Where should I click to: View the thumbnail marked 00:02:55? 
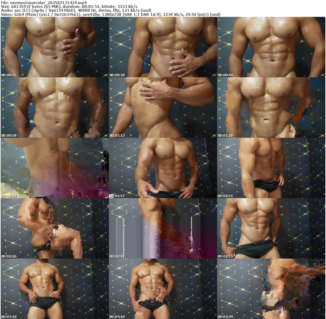click(271, 228)
